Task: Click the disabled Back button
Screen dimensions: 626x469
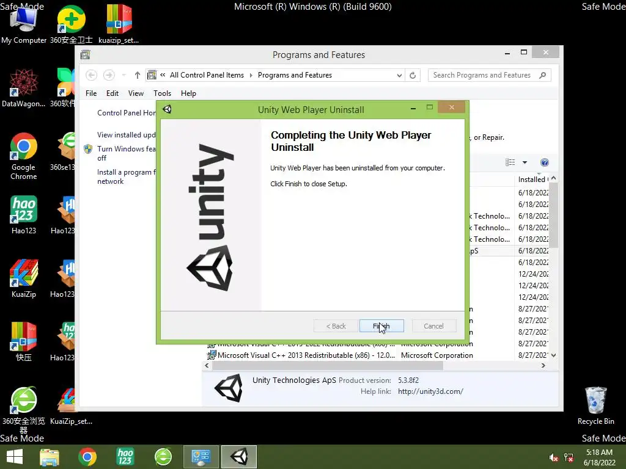Action: pos(336,326)
